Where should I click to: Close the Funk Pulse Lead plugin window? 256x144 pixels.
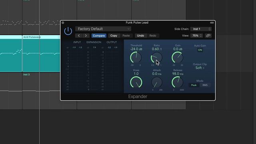tap(63, 23)
